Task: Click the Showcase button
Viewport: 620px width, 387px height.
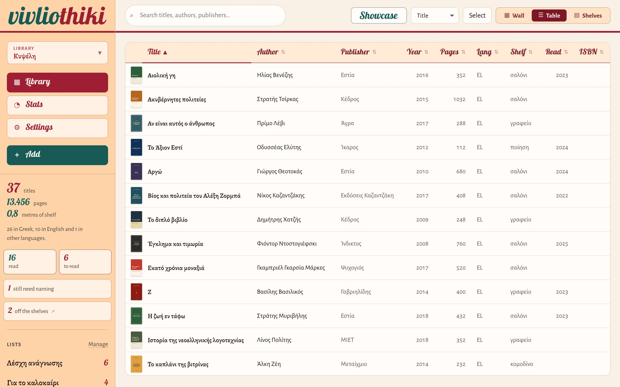Action: pyautogui.click(x=379, y=15)
